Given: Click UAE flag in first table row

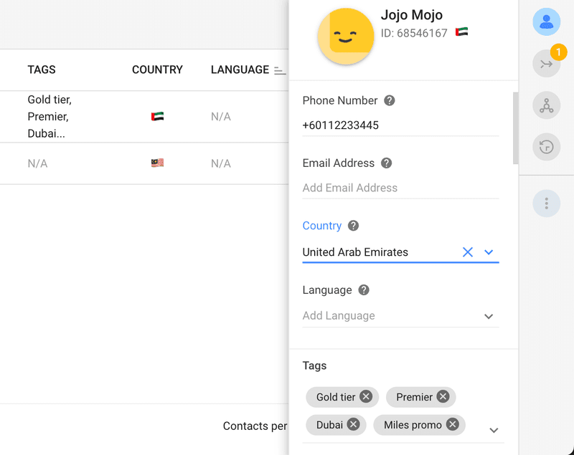Looking at the screenshot, I should [157, 117].
